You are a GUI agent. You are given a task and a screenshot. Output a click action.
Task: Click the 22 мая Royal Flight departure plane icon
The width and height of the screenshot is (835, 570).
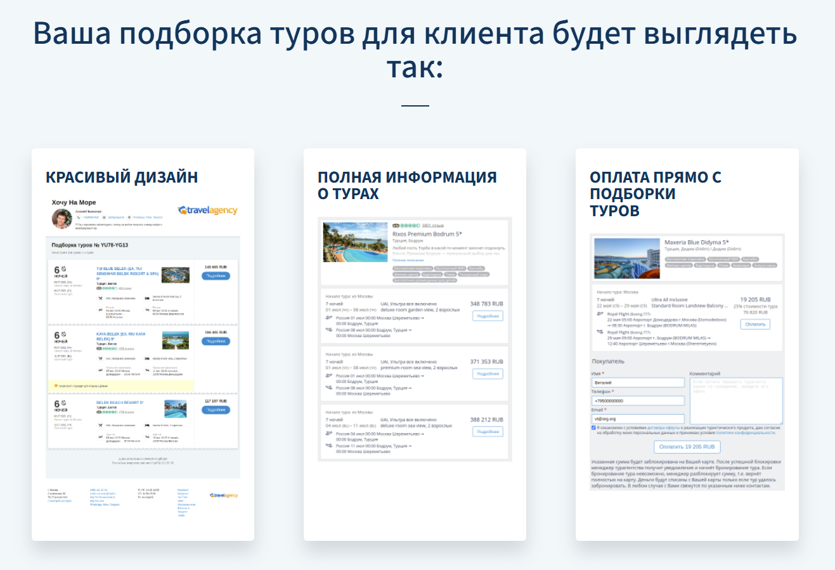[x=600, y=314]
